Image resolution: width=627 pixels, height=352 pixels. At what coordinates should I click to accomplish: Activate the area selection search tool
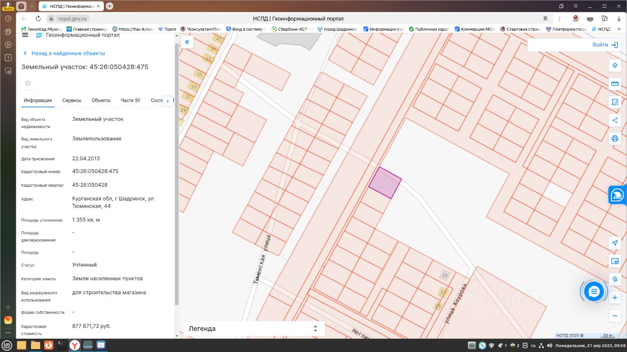(615, 102)
